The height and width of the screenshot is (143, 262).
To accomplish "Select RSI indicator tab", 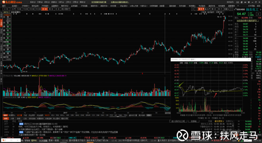I will coord(57,115).
